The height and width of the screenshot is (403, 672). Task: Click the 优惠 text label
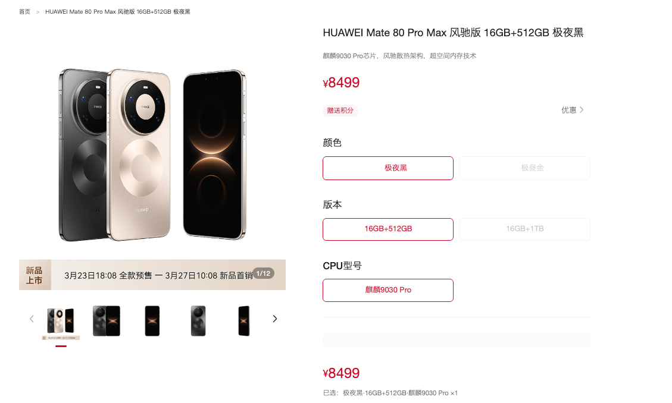pos(568,110)
